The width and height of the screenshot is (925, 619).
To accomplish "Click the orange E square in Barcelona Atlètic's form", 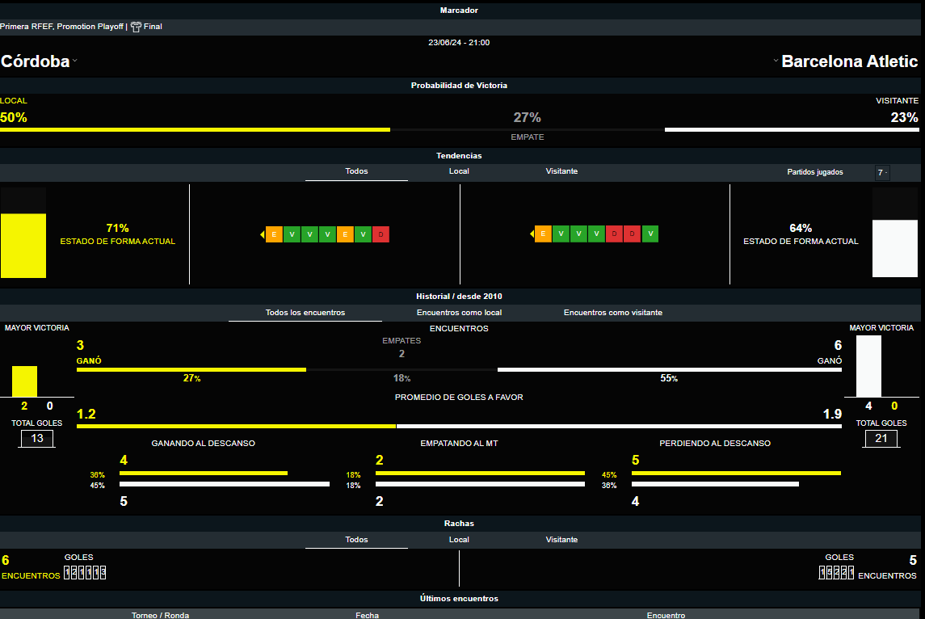I will [543, 234].
